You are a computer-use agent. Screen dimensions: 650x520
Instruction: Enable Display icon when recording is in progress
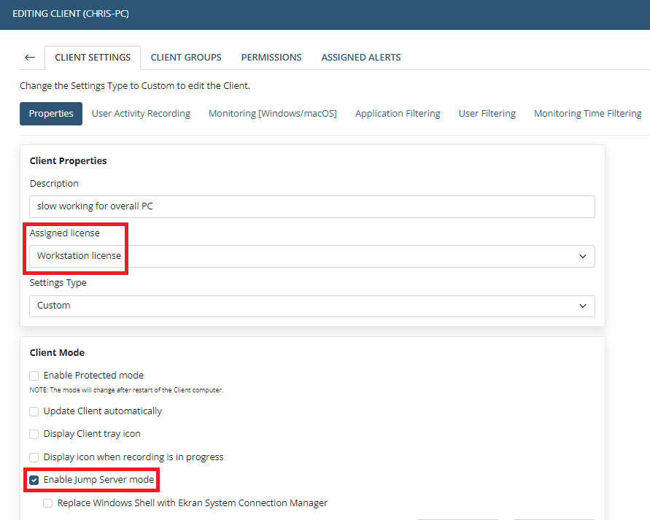[x=34, y=457]
